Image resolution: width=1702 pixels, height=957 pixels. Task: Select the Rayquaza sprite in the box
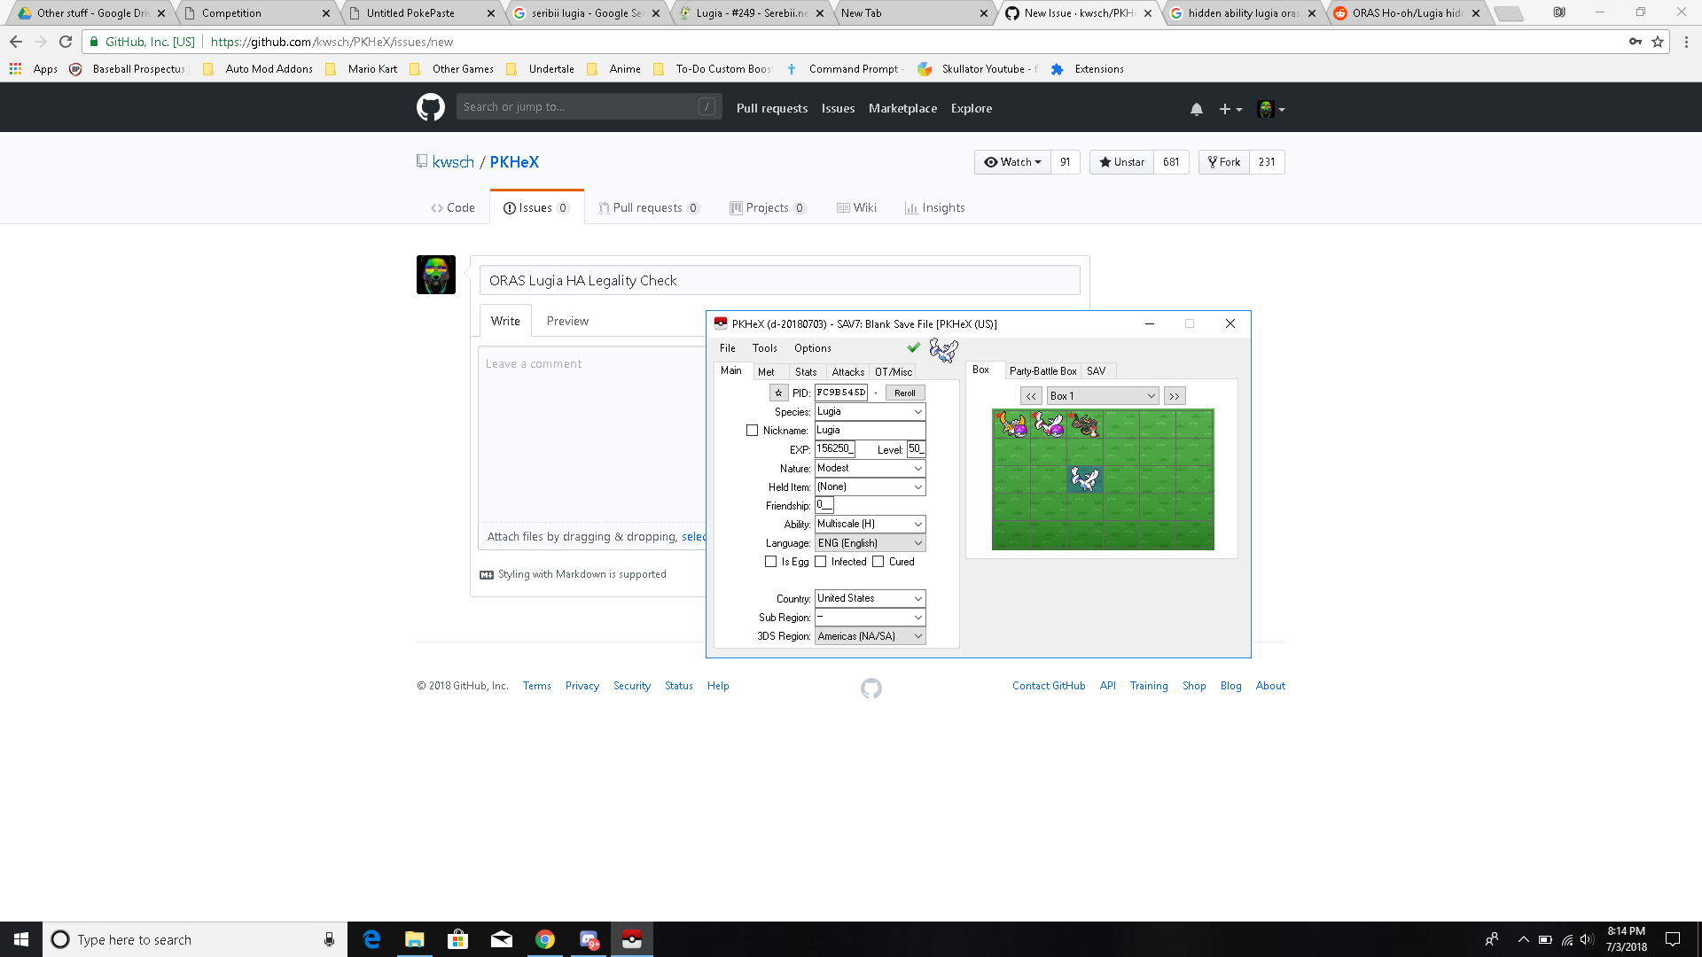tap(1084, 425)
